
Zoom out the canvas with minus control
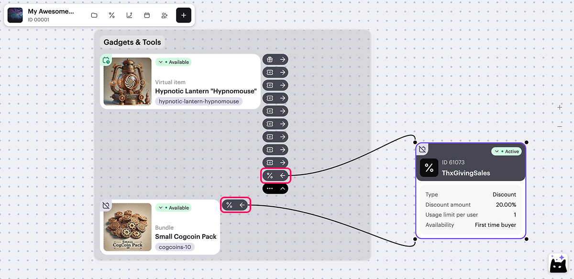[x=560, y=126]
